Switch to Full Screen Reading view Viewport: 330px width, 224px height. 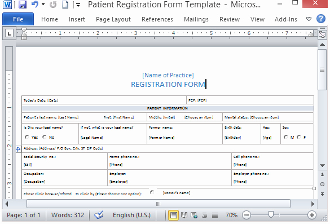coord(184,215)
